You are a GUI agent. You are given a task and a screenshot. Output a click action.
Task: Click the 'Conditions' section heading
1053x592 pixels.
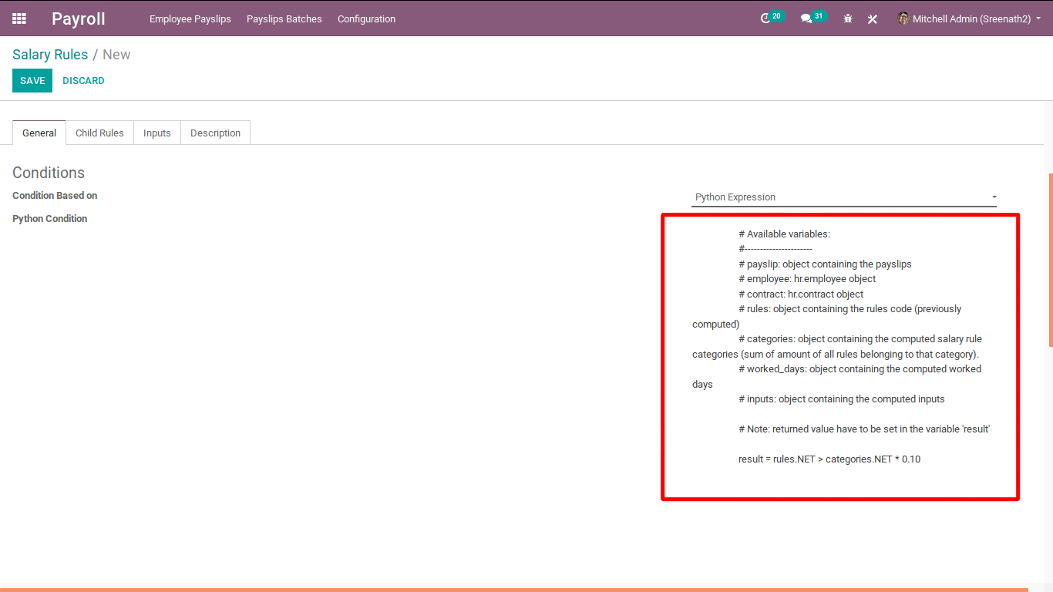49,173
